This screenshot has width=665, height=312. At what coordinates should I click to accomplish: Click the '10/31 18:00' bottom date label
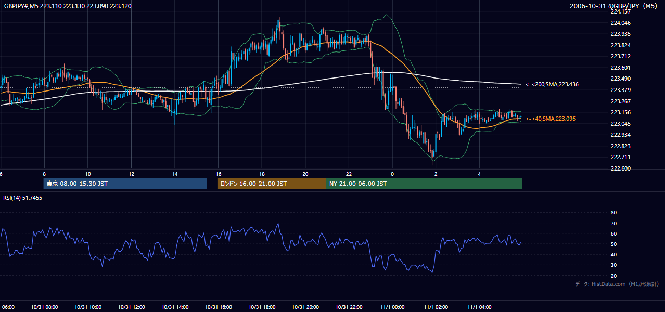[262, 307]
